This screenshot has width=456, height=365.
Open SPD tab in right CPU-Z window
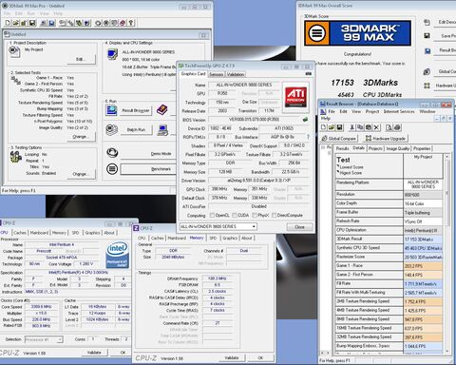point(213,238)
